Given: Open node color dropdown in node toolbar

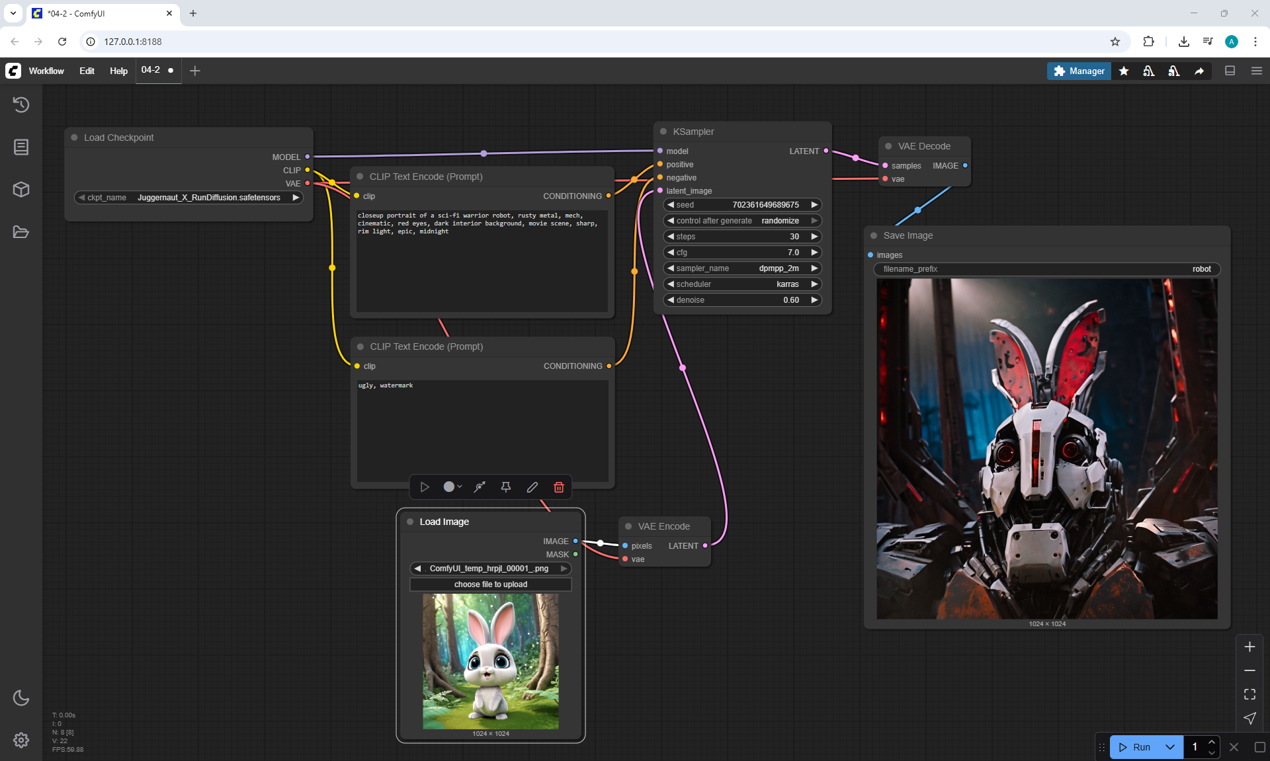Looking at the screenshot, I should coord(452,487).
